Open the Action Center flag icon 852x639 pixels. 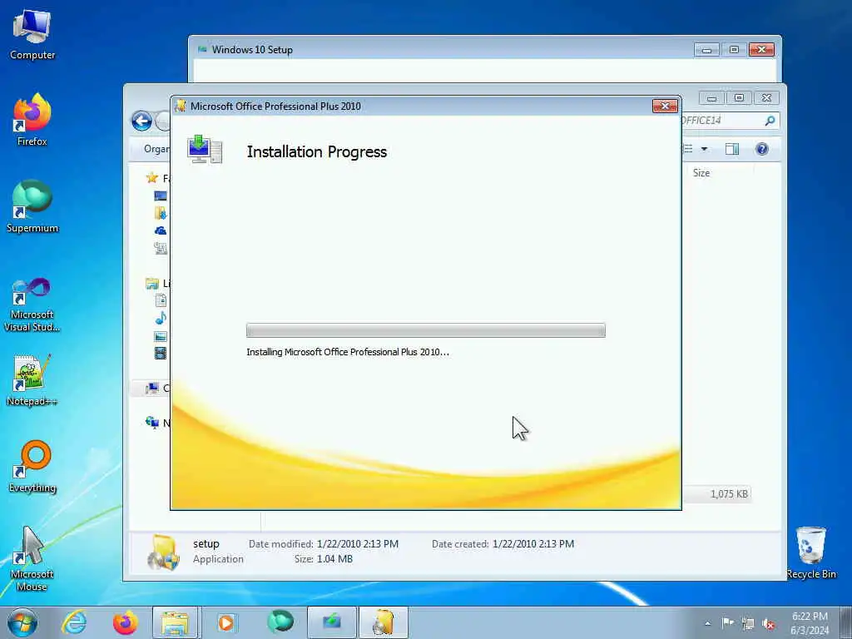(727, 623)
